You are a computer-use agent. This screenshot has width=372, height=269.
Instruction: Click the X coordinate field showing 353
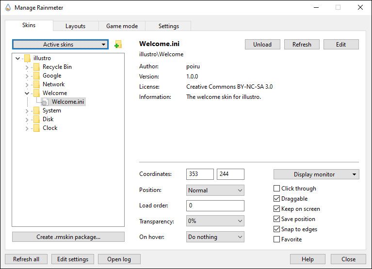[200, 174]
